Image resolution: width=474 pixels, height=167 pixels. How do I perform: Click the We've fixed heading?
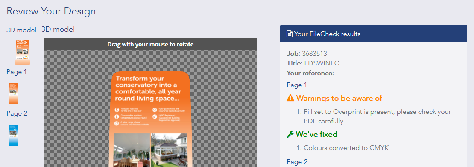click(x=316, y=134)
